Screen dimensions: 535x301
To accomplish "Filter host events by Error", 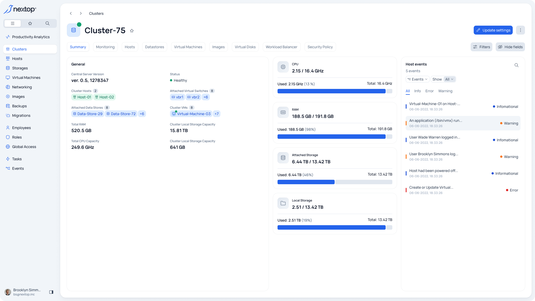I will tap(429, 91).
